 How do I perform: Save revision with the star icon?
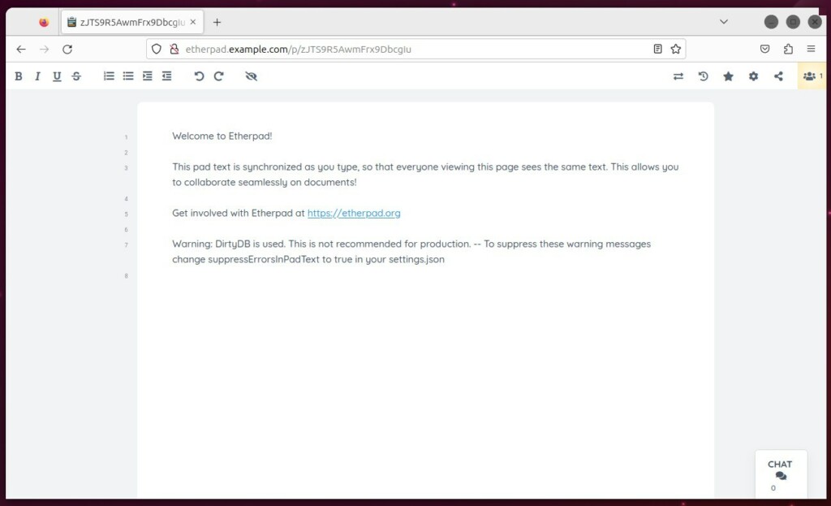(x=728, y=76)
